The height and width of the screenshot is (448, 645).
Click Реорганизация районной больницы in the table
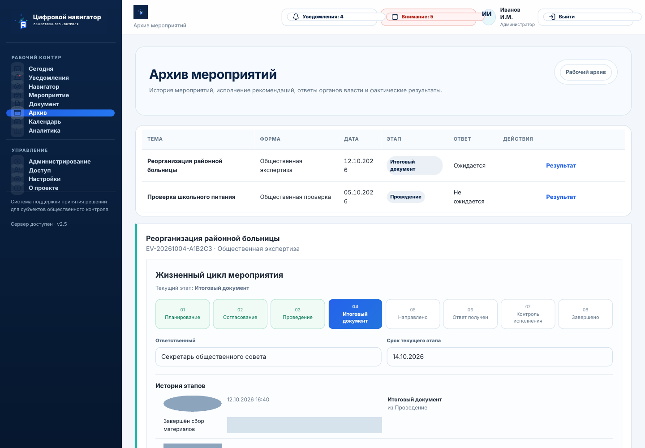(185, 166)
